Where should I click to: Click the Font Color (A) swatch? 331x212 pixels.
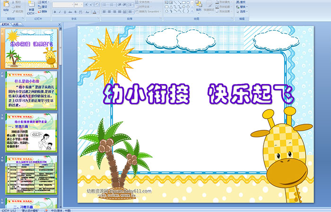[x=95, y=12]
